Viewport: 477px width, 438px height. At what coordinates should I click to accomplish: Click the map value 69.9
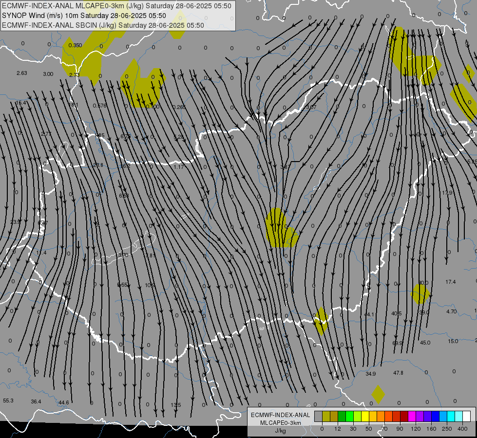(x=397, y=343)
